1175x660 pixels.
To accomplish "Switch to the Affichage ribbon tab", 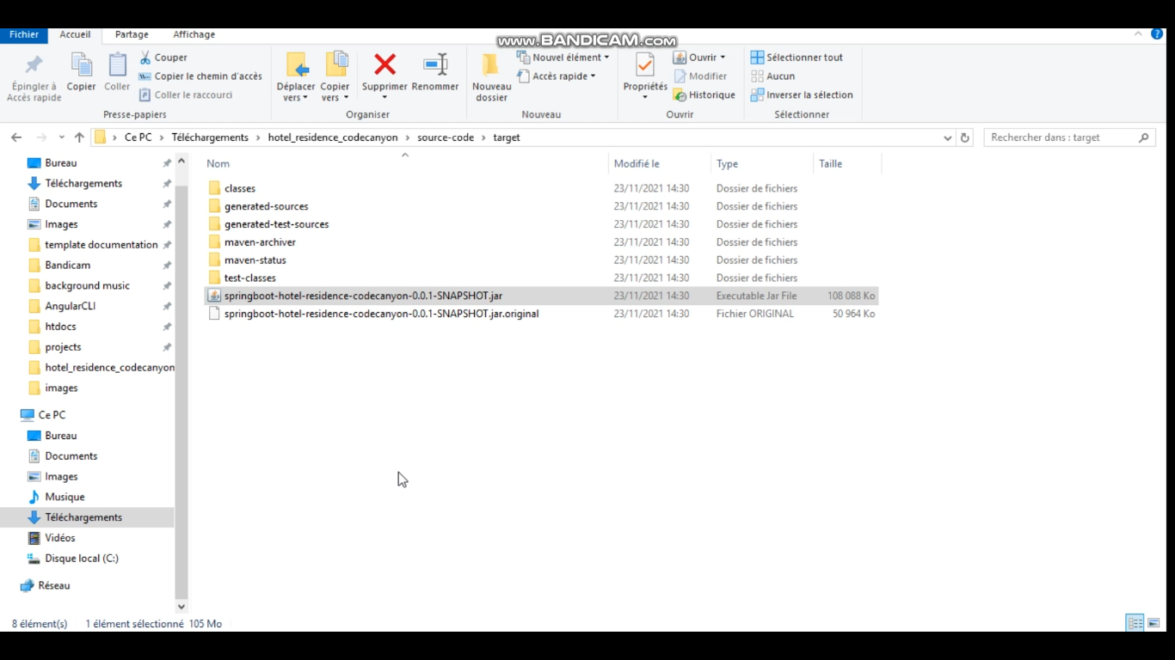I will 194,34.
